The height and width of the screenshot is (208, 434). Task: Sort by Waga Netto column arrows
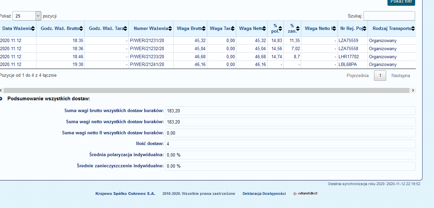click(x=265, y=29)
